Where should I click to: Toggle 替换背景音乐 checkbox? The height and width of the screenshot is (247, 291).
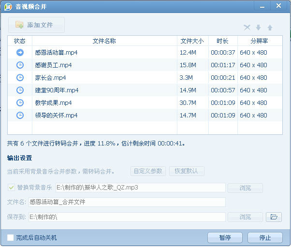11,188
